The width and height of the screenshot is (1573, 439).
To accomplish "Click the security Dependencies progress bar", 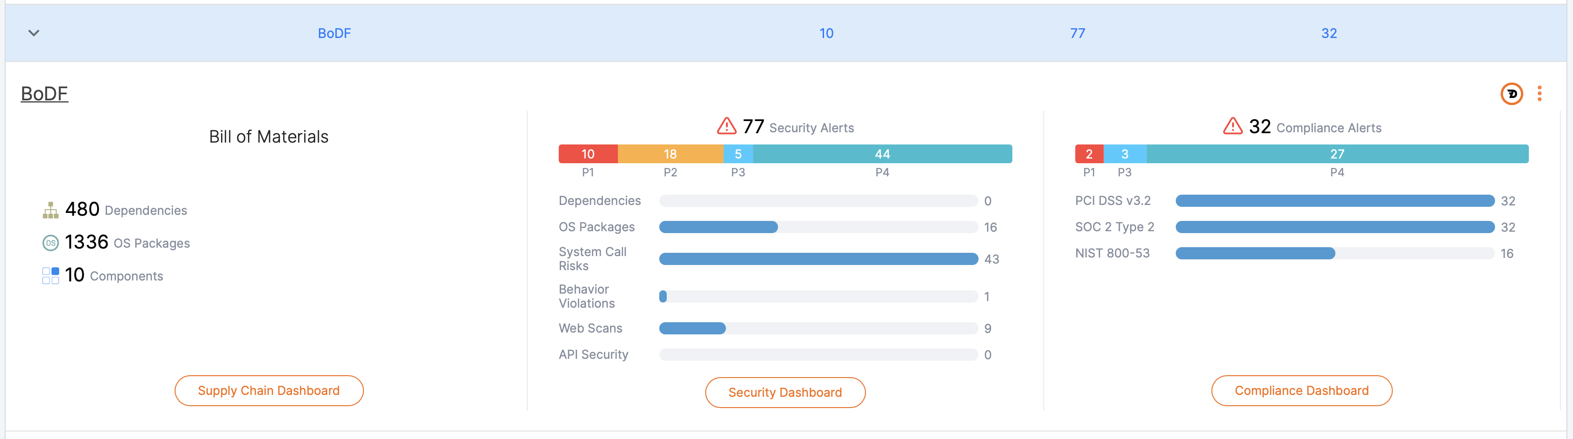I will (x=818, y=201).
